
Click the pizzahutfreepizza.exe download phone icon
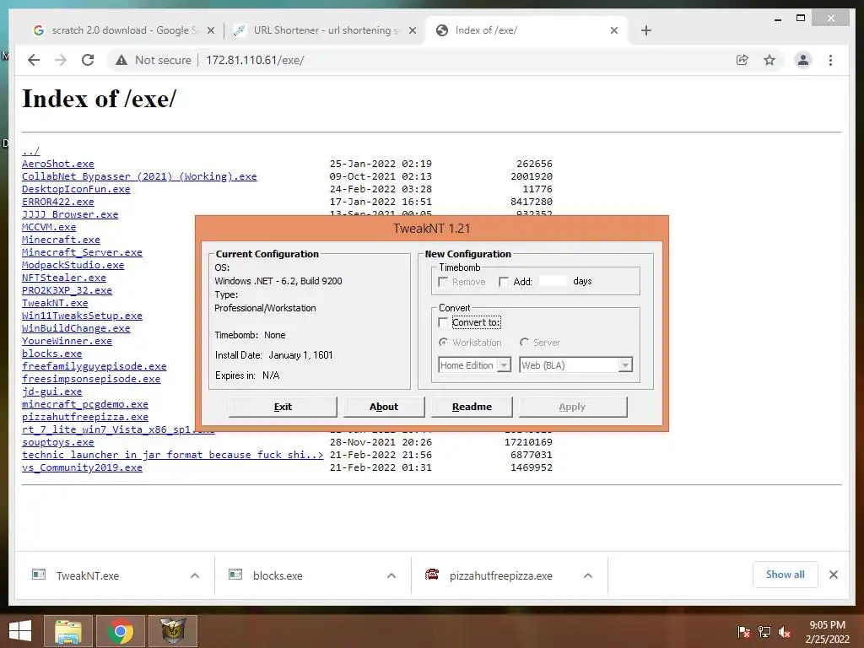(432, 575)
